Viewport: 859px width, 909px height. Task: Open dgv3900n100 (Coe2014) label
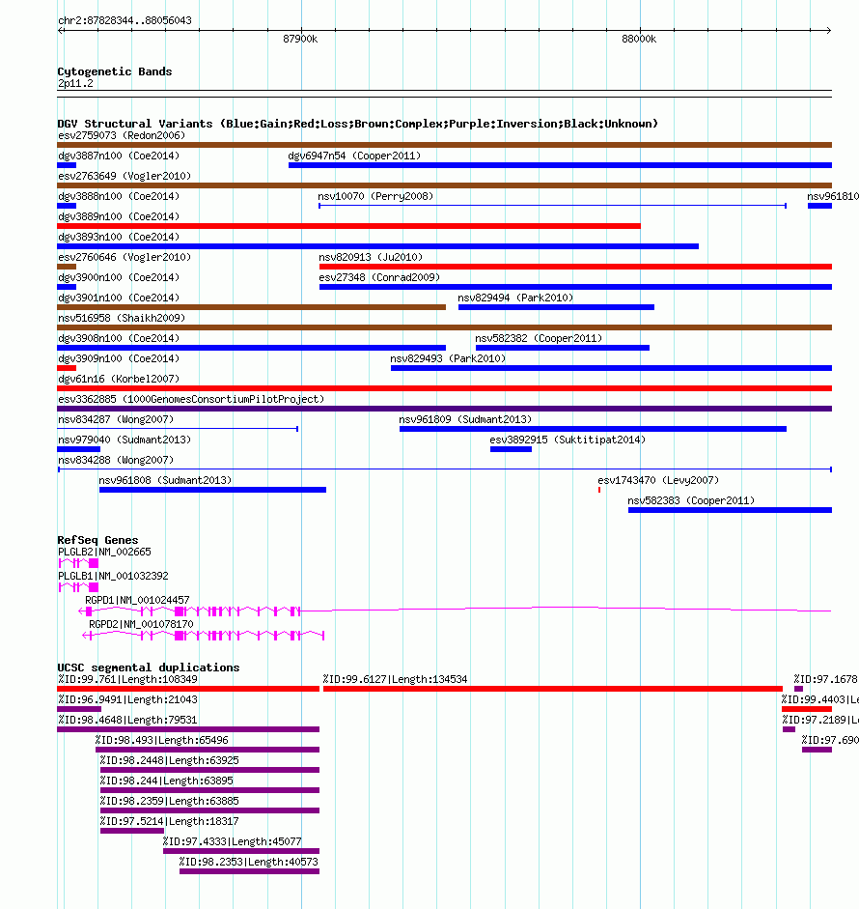click(x=119, y=277)
